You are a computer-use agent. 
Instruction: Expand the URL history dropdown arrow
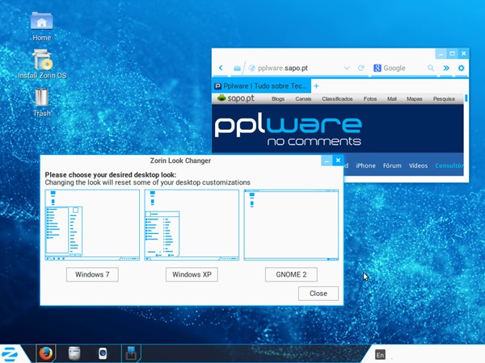click(347, 68)
